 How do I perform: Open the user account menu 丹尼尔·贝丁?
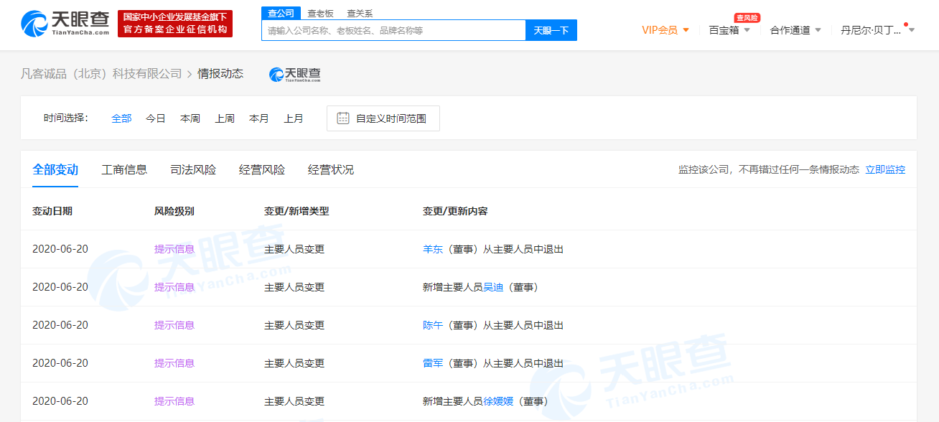click(x=877, y=30)
